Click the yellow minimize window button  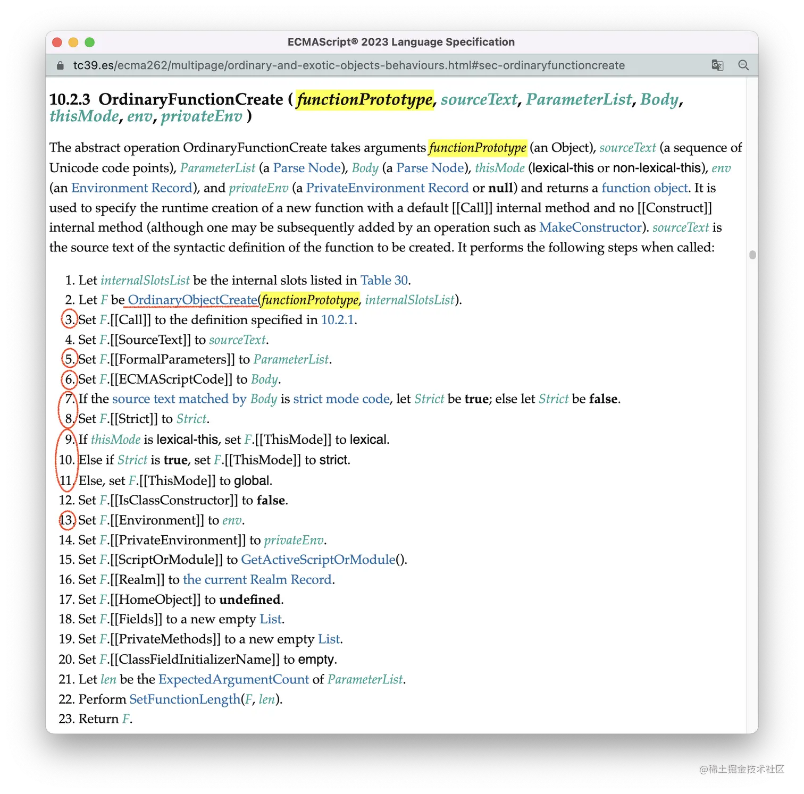(73, 42)
